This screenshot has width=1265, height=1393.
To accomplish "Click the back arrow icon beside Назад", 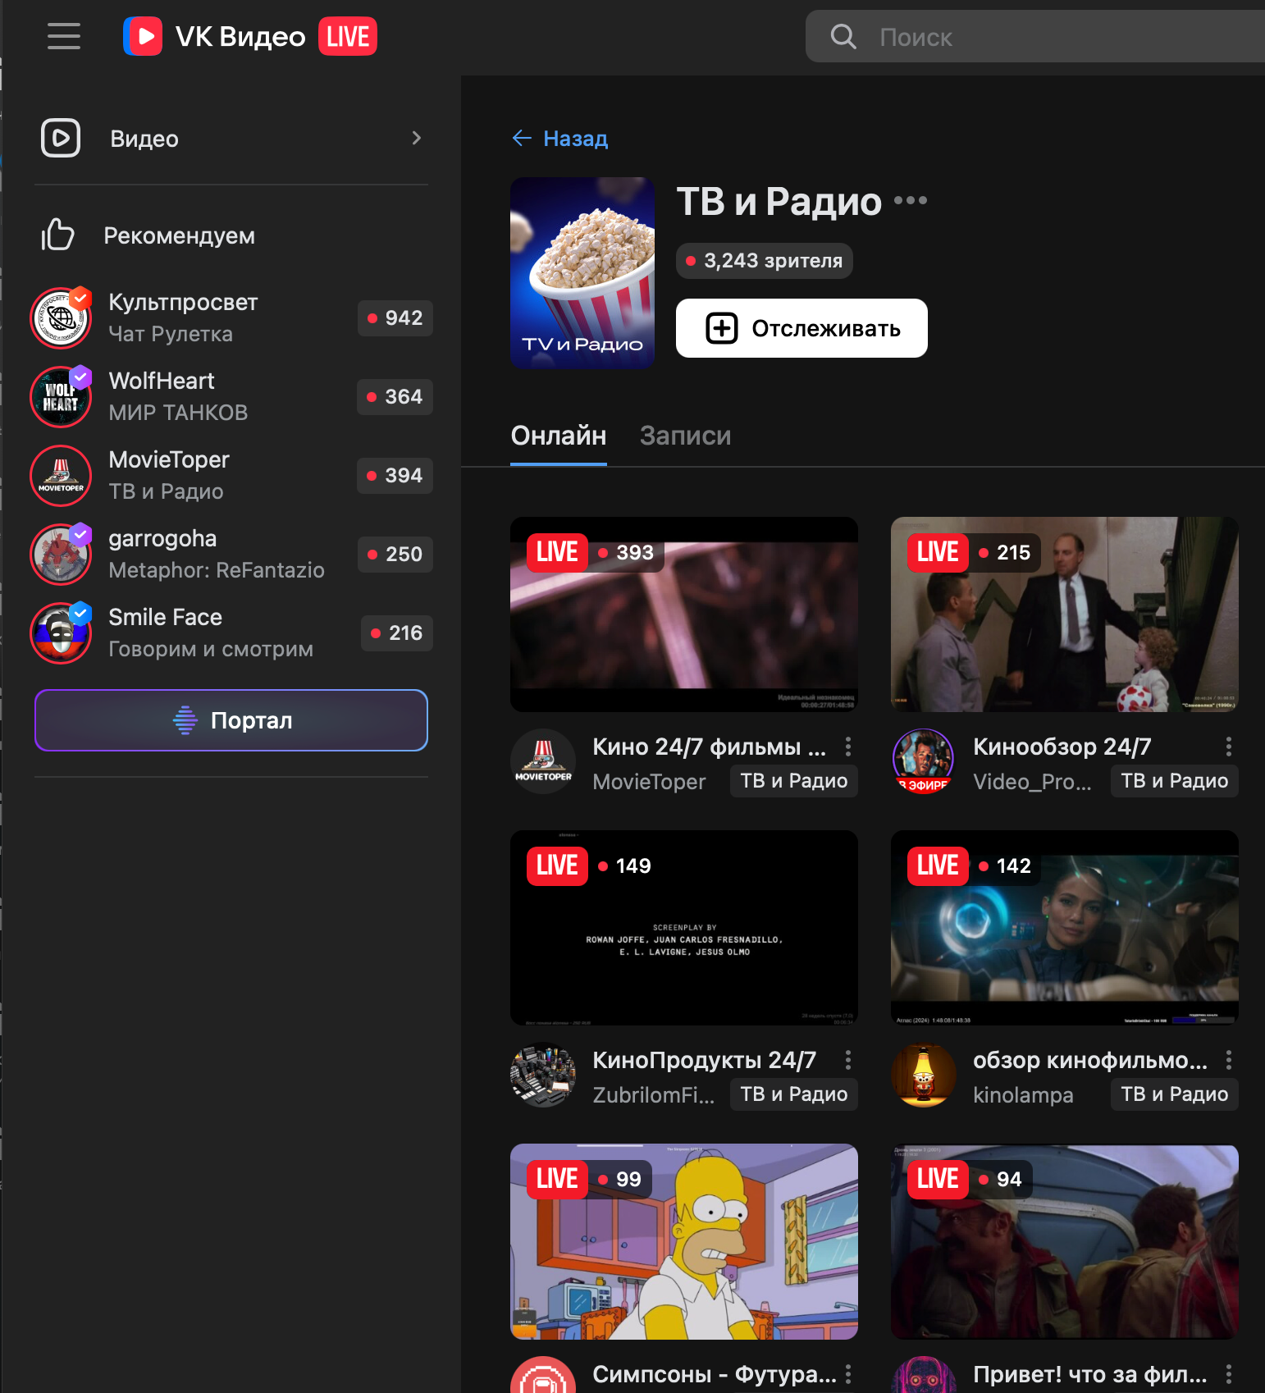I will [522, 138].
